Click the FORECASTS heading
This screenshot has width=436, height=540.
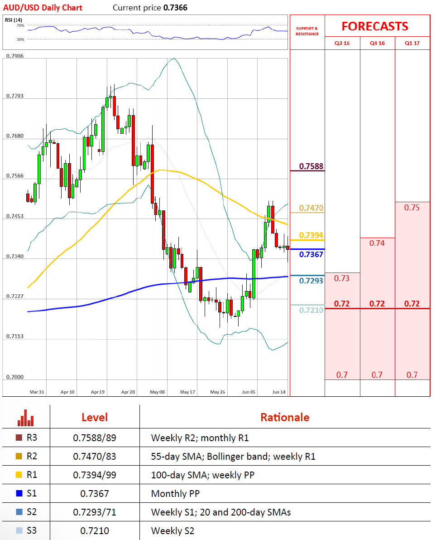click(x=375, y=26)
